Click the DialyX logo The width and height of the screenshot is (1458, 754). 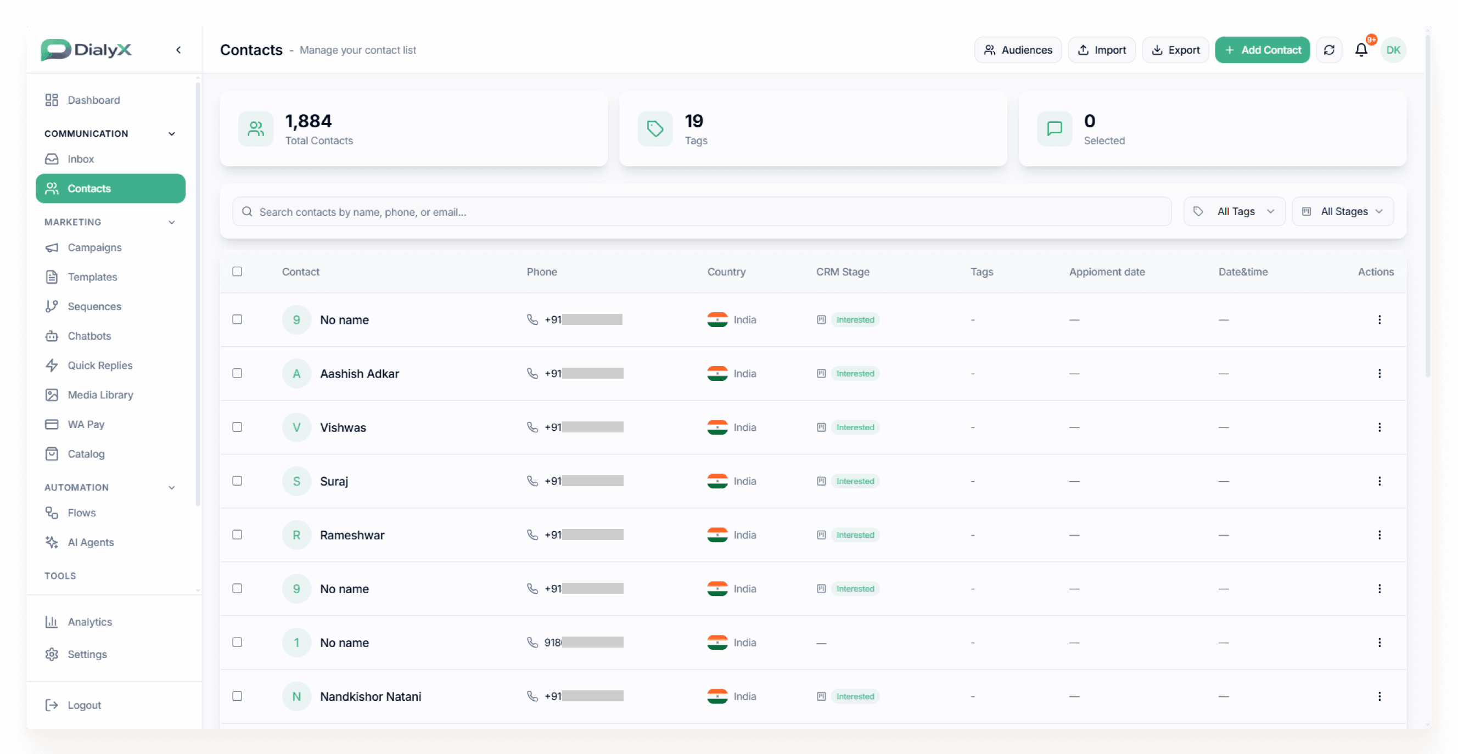tap(86, 50)
